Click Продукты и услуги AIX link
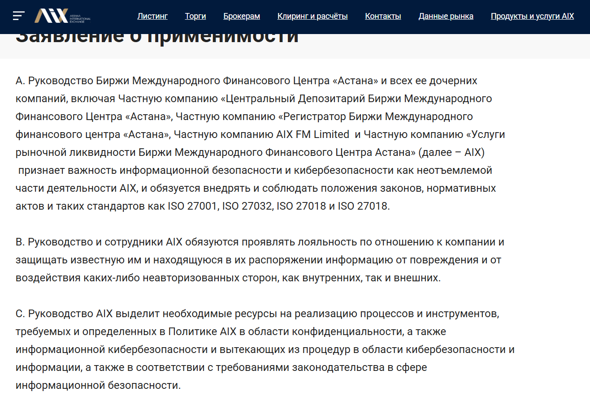This screenshot has width=590, height=396. [x=532, y=16]
